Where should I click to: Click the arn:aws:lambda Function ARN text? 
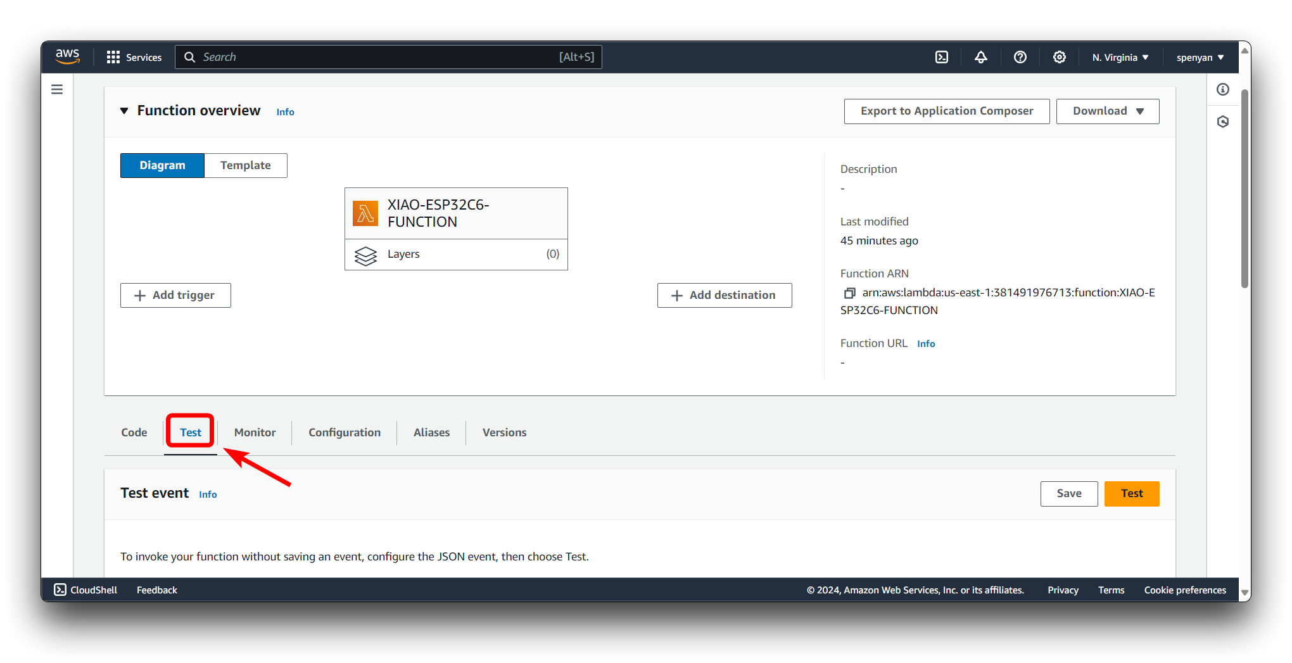(998, 301)
